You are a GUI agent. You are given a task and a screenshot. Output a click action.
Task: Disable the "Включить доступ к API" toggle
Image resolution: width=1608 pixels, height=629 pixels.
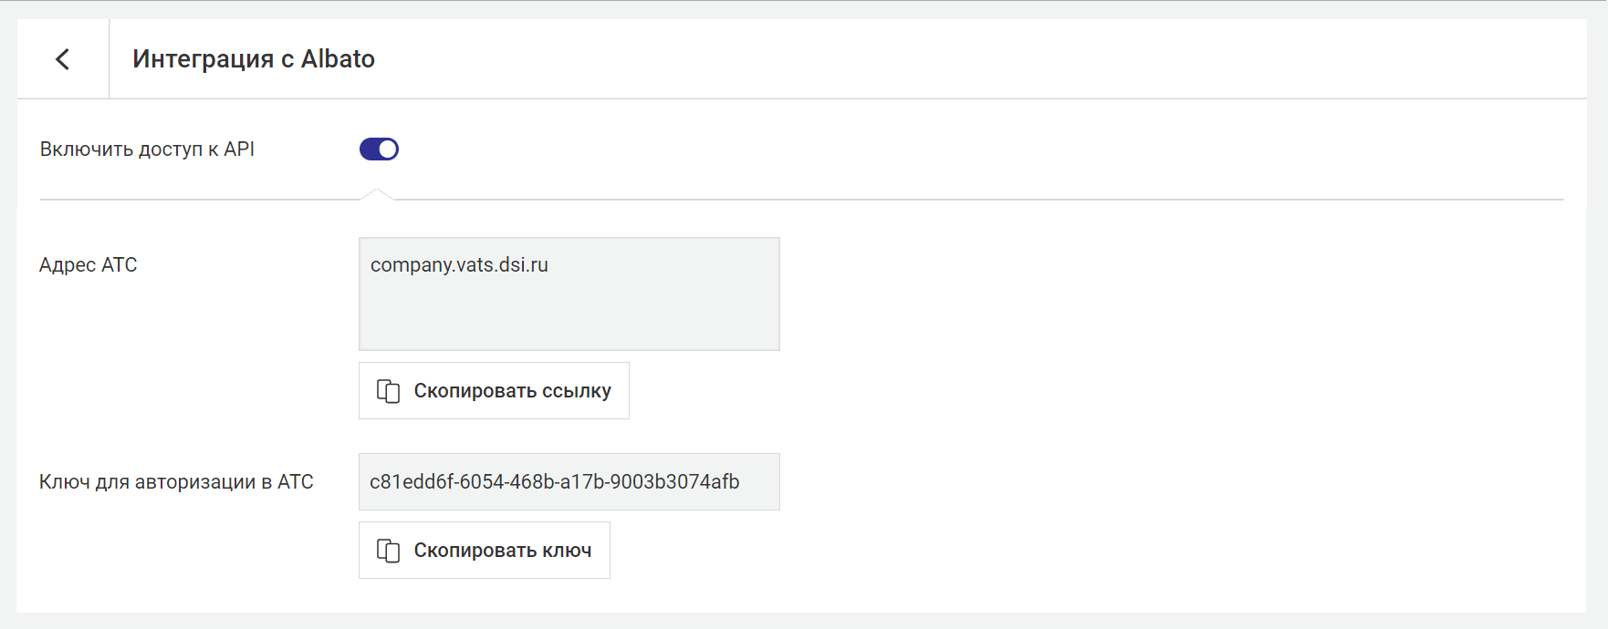click(x=379, y=149)
